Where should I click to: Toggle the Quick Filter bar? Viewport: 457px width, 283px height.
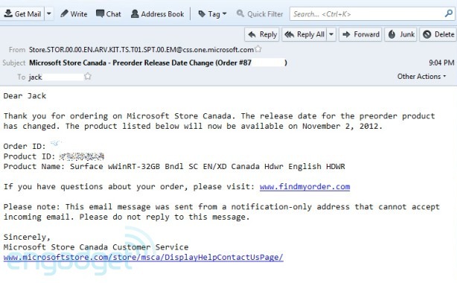[x=260, y=13]
